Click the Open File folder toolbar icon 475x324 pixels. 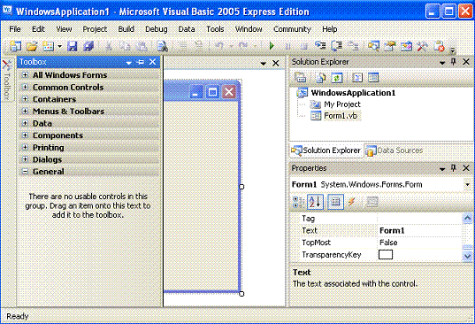32,46
